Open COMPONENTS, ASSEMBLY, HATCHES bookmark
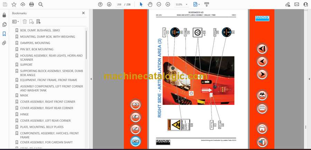The width and height of the screenshot is (311, 150). [49, 135]
